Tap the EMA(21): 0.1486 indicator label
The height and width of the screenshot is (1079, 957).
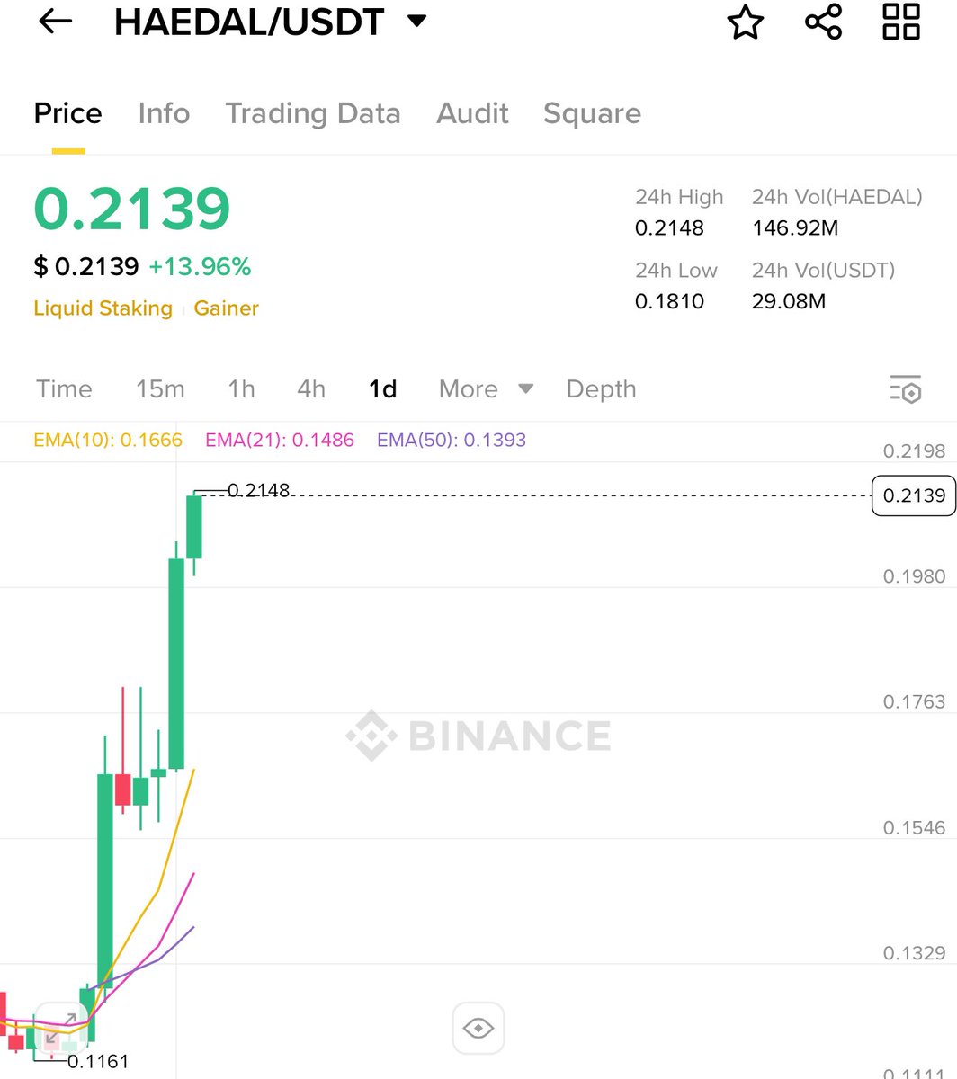280,440
